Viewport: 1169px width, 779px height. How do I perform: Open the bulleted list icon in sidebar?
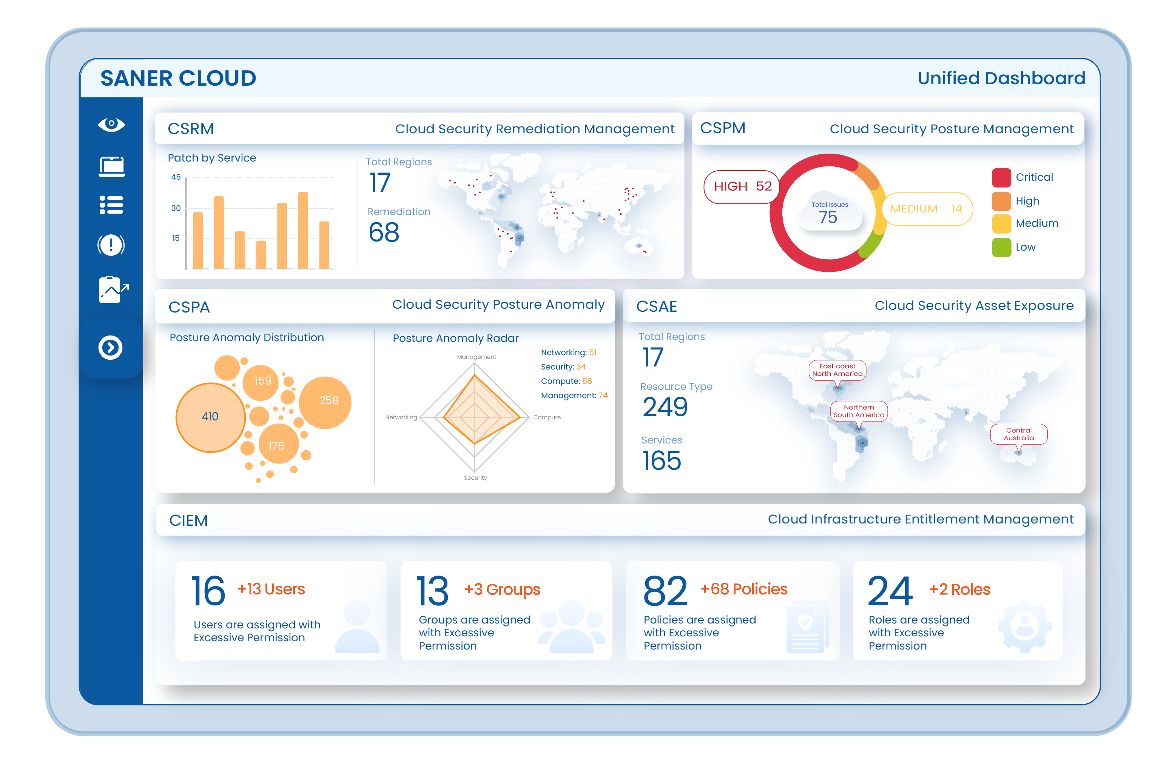coord(111,205)
